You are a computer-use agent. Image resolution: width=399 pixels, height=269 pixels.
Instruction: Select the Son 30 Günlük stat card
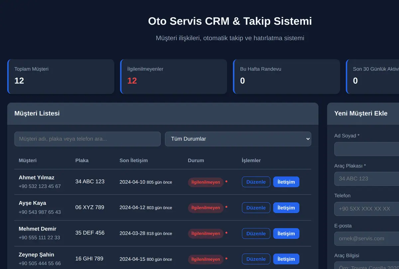click(x=372, y=77)
